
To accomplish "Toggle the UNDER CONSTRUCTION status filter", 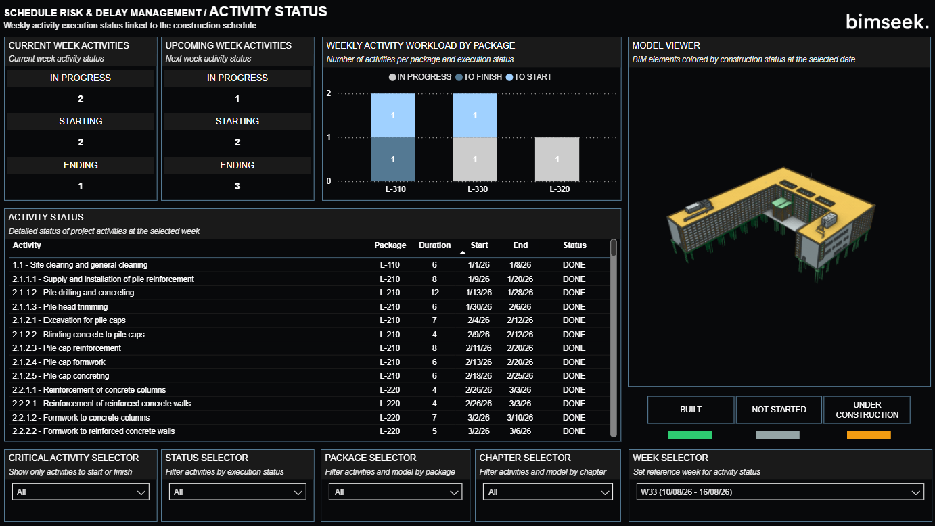I will click(867, 410).
